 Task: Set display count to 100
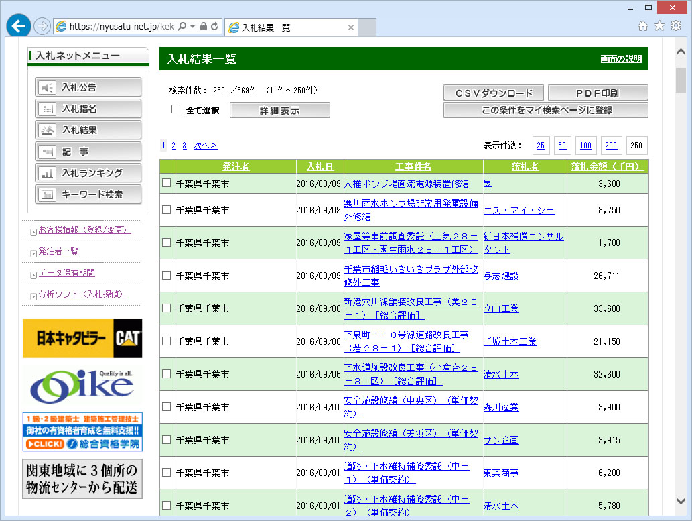tap(585, 146)
